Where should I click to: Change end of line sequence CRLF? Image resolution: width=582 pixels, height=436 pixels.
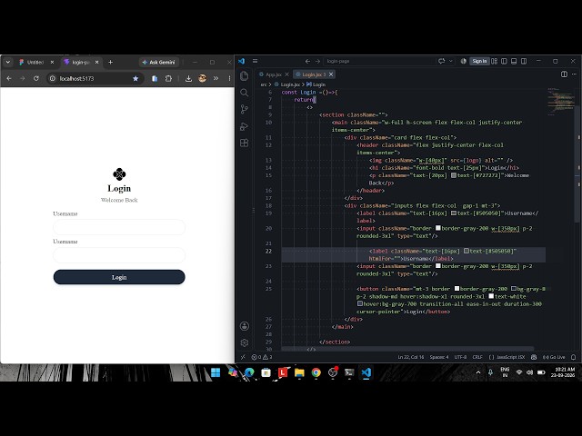point(477,357)
